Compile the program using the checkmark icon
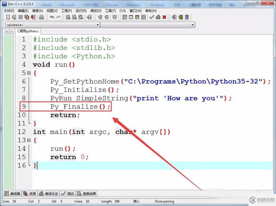Viewport: 276px width, 206px height. pos(151,17)
